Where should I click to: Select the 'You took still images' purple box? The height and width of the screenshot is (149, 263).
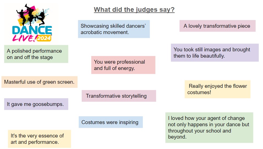[x=215, y=53]
